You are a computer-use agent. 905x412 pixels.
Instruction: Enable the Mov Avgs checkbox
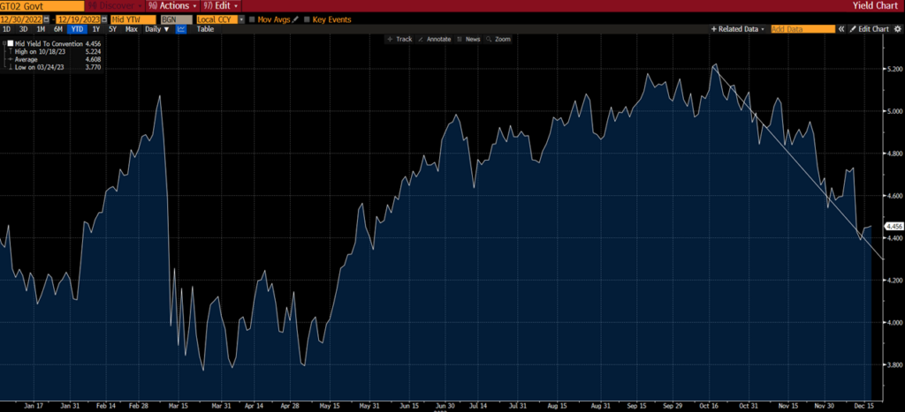(x=252, y=19)
